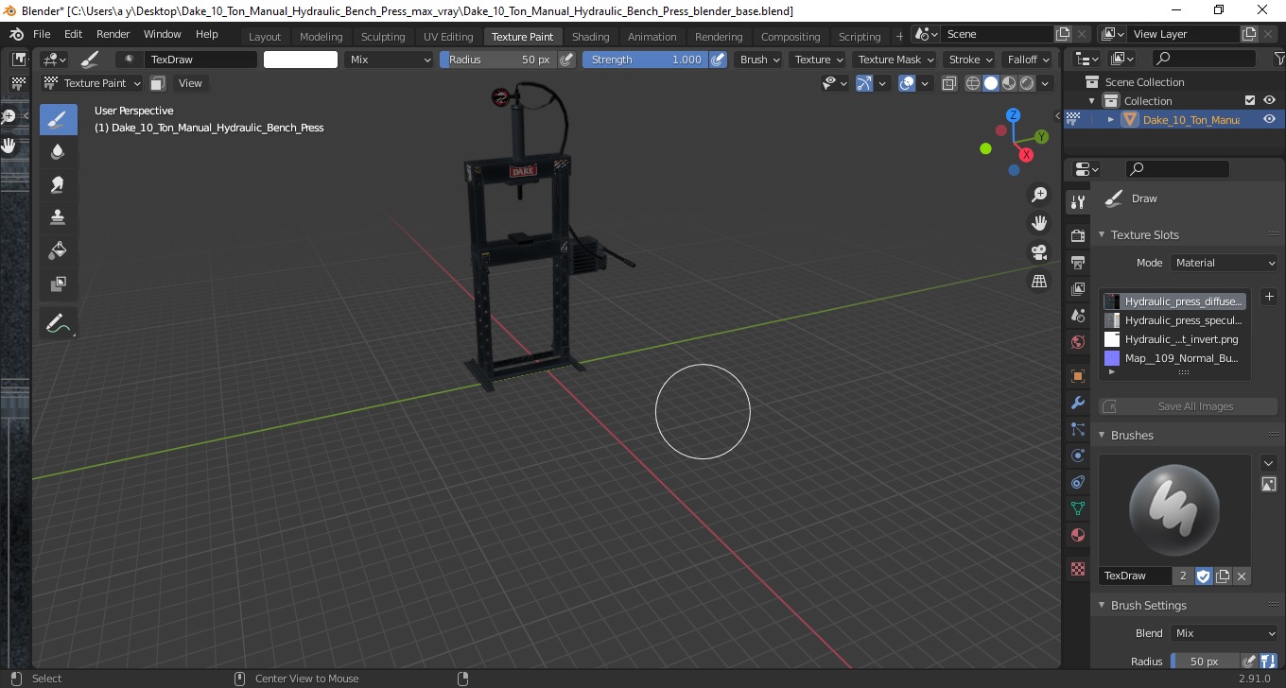The height and width of the screenshot is (688, 1286).
Task: Click the Save All Images button
Action: pyautogui.click(x=1188, y=406)
